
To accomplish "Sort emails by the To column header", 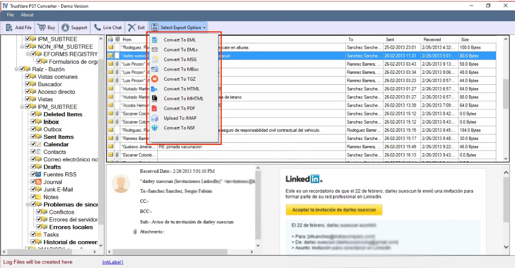I will (x=364, y=39).
